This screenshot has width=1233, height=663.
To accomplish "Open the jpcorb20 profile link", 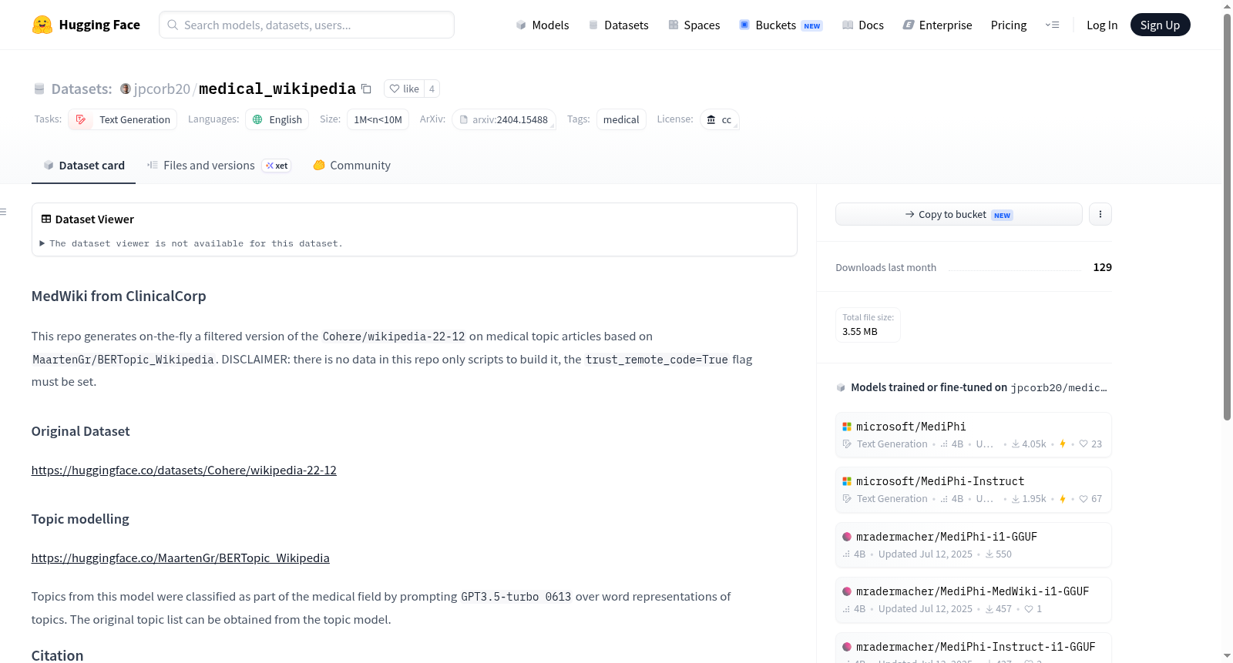I will (162, 89).
